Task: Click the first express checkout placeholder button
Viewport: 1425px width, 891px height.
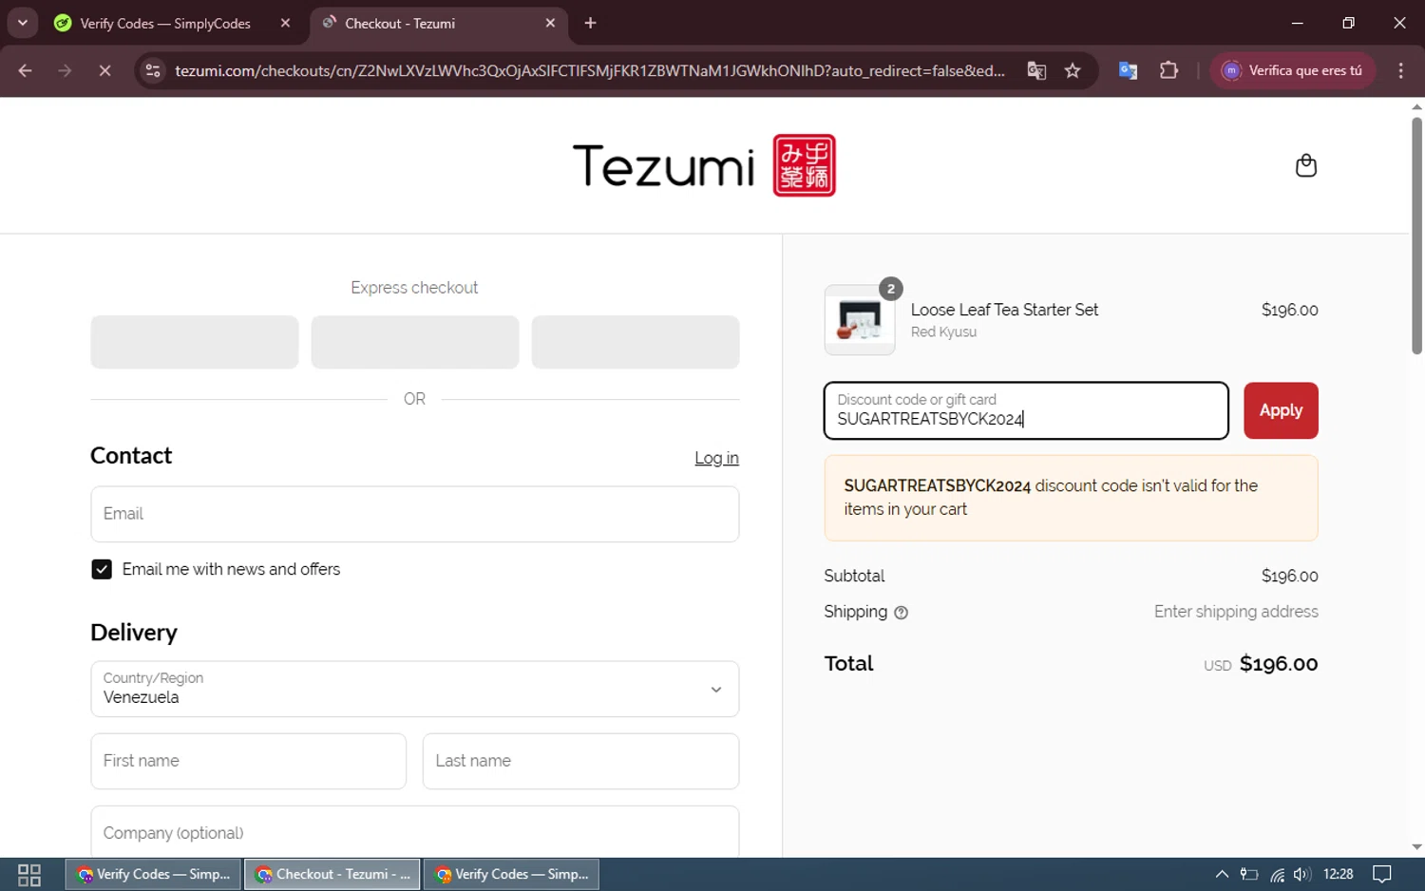Action: [x=195, y=342]
